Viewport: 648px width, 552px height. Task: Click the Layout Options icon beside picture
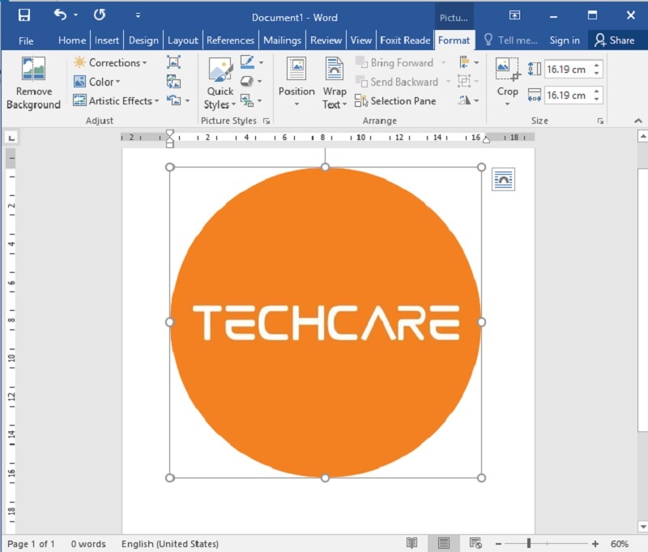coord(502,180)
